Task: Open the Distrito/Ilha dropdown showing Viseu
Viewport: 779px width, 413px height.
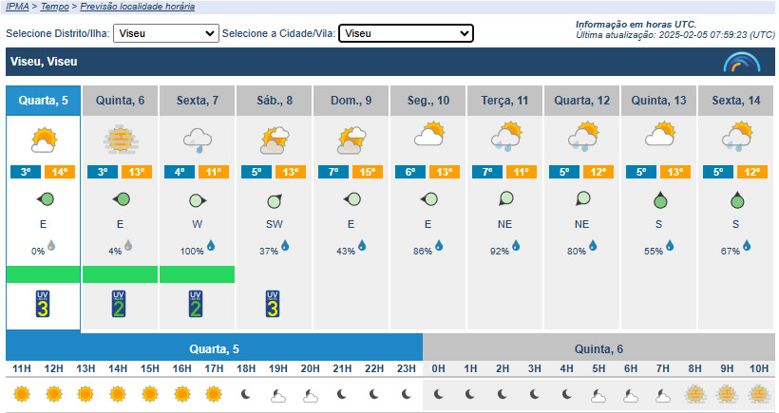Action: click(166, 33)
